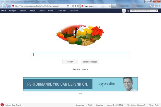Open Maps from the navigation bar
The height and width of the screenshot is (107, 161).
[32, 11]
